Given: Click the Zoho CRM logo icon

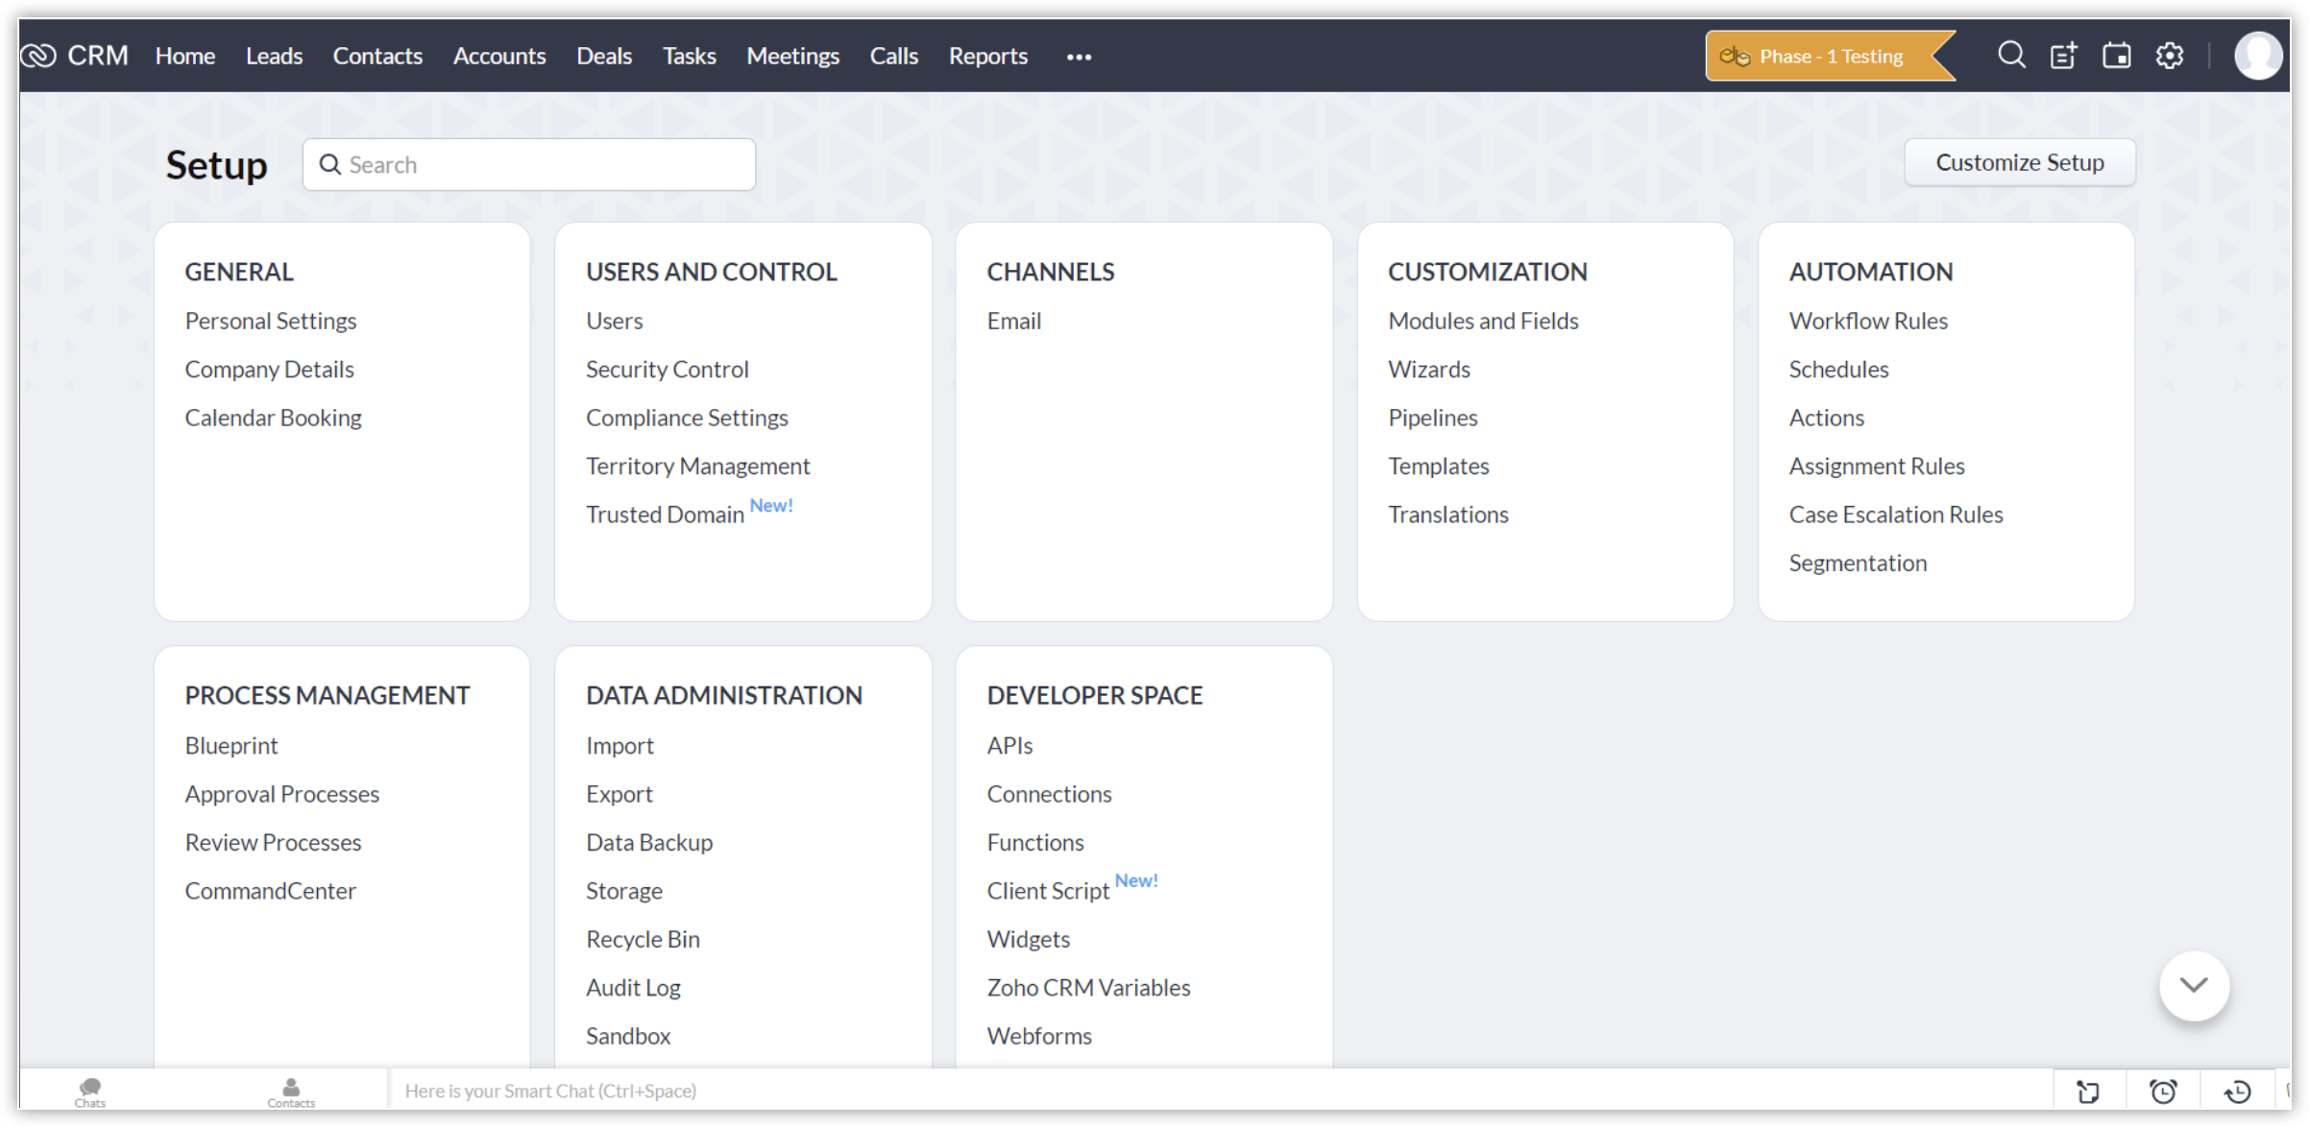Looking at the screenshot, I should [x=39, y=56].
